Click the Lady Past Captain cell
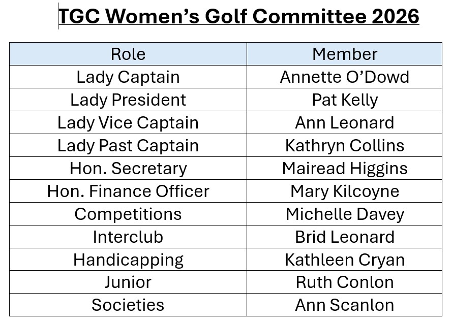The width and height of the screenshot is (452, 323). pyautogui.click(x=128, y=145)
